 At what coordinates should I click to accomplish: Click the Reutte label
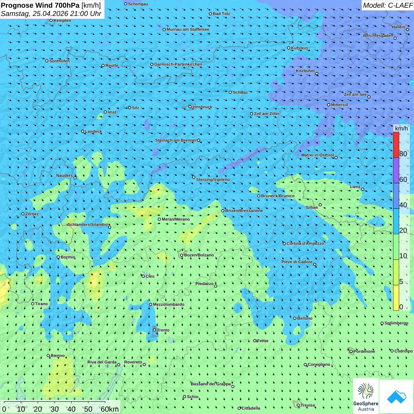pyautogui.click(x=112, y=65)
